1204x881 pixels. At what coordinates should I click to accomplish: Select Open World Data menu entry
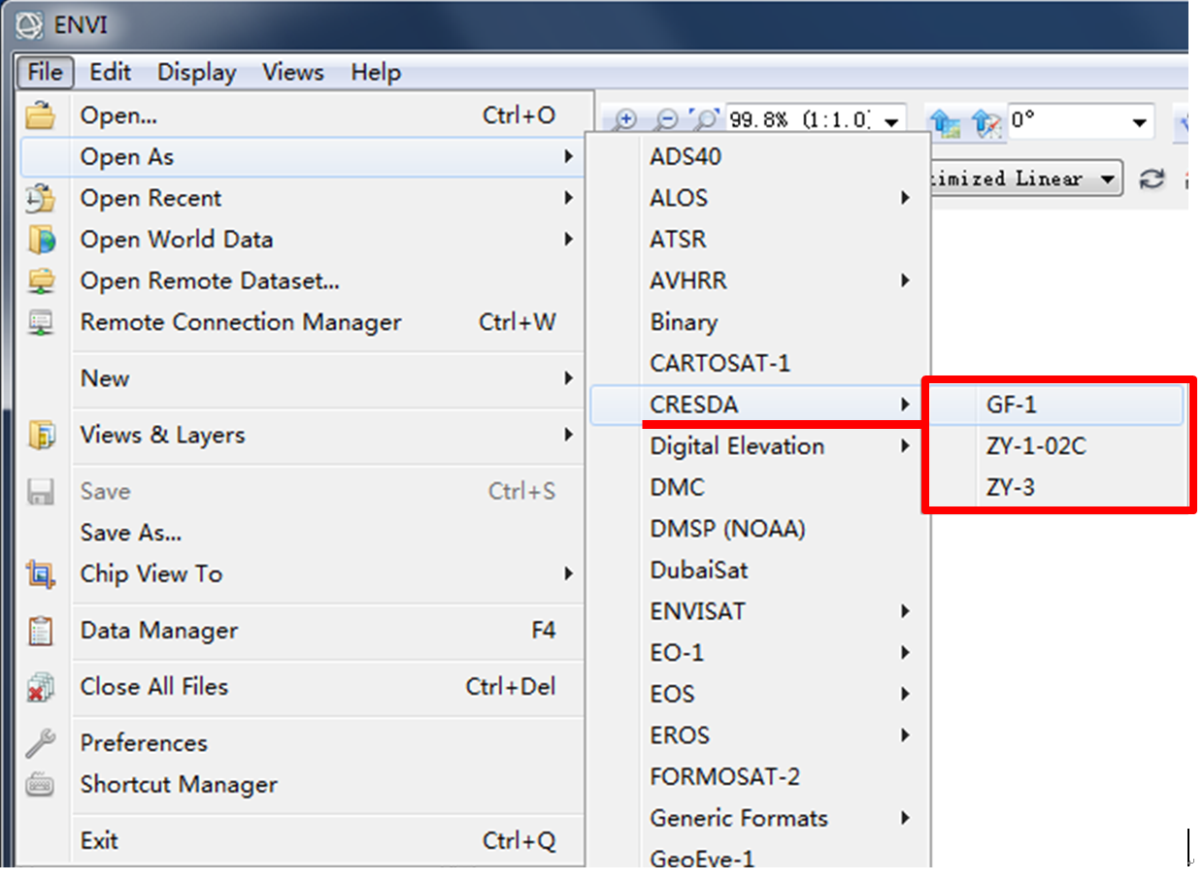click(302, 240)
